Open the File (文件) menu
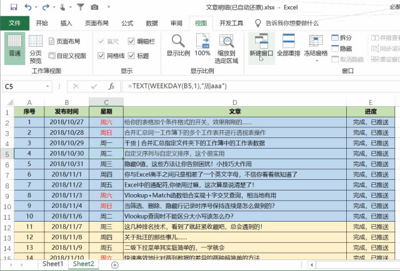 pyautogui.click(x=14, y=23)
